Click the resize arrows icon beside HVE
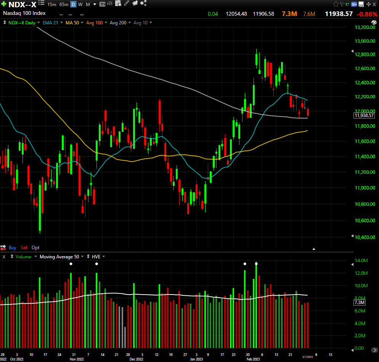Image resolution: width=379 pixels, height=362 pixels. pyautogui.click(x=88, y=256)
